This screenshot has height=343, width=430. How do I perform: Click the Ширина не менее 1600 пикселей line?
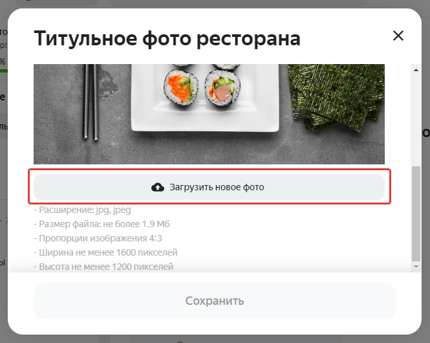105,252
